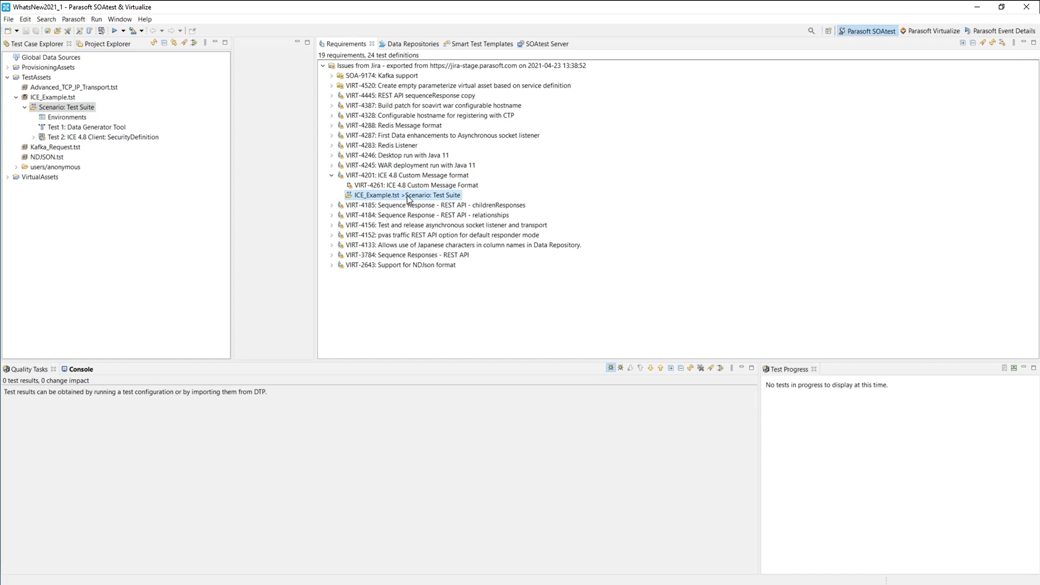
Task: Switch to the Project Explorer tab
Action: click(104, 44)
